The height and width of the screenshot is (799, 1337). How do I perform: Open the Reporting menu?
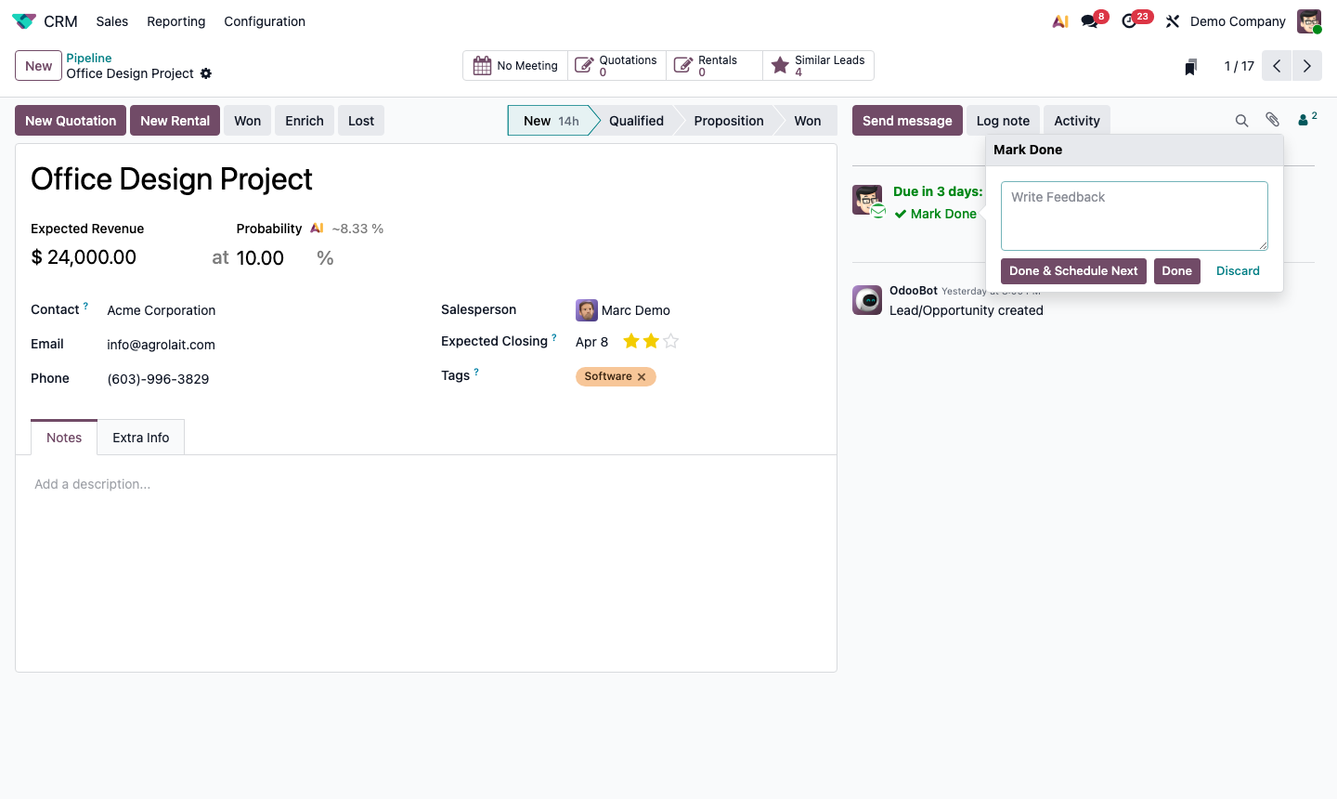[175, 20]
